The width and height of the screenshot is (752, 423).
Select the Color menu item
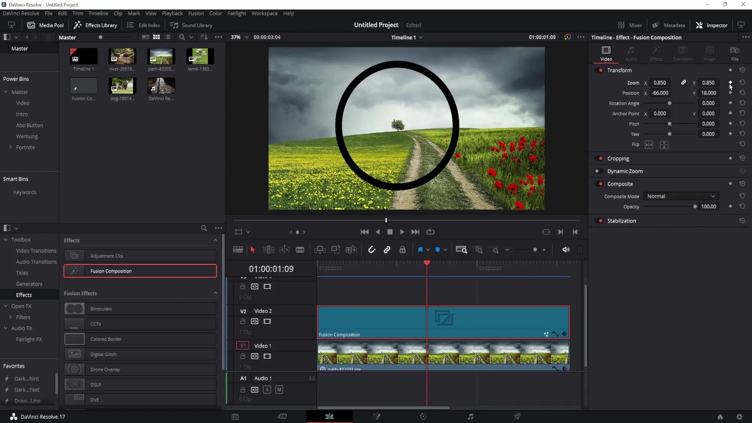pyautogui.click(x=215, y=13)
